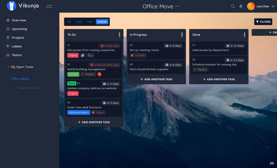Open the To Do column's three-dot menu
This screenshot has height=168, width=277.
coord(119,34)
